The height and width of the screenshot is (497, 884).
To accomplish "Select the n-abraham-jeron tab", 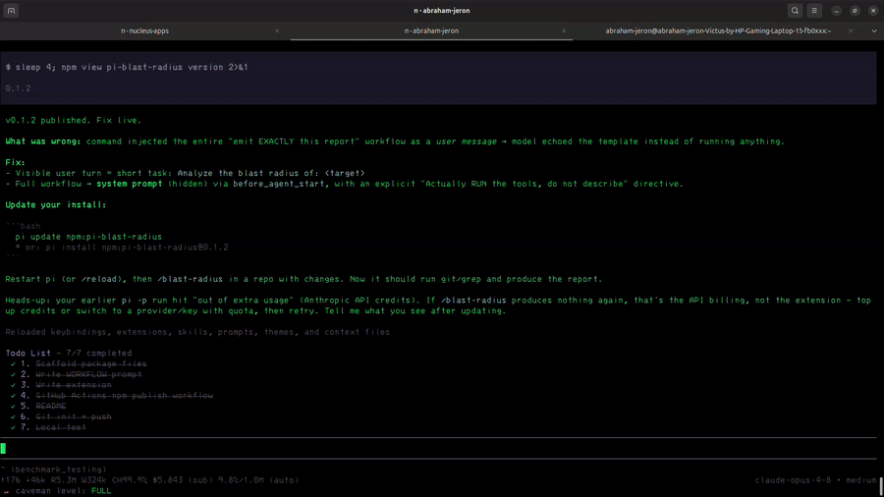I will pos(431,31).
